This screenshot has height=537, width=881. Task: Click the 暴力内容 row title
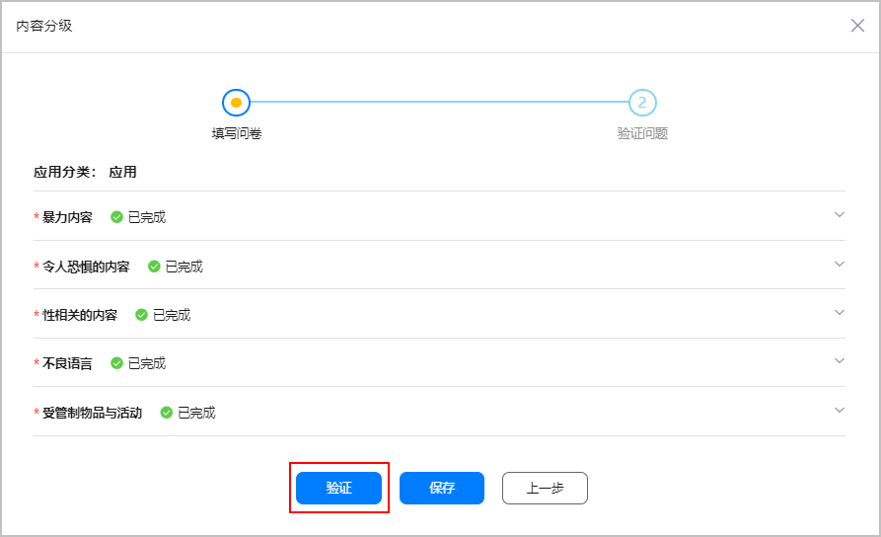67,217
